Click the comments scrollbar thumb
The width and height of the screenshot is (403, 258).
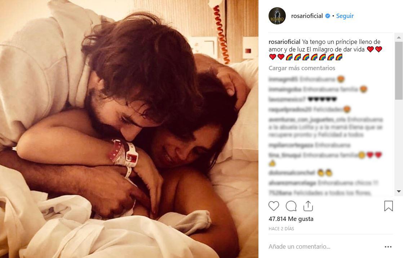399,70
